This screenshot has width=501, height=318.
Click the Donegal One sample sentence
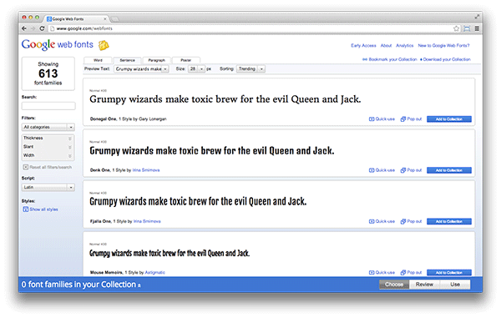tap(225, 99)
